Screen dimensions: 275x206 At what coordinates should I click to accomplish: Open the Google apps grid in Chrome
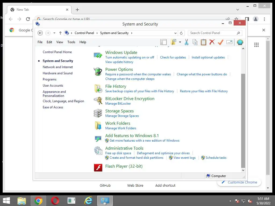[256, 45]
